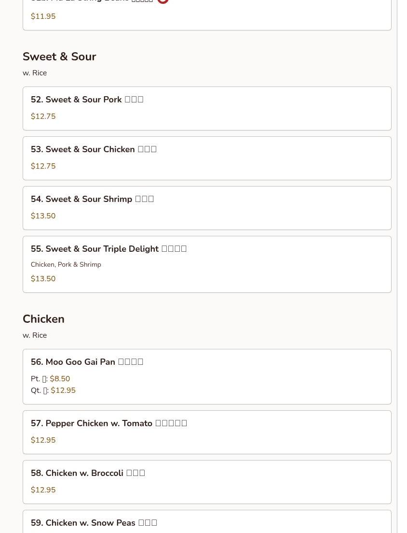Select 53. Sweet & Sour Chicken
This screenshot has height=533, width=407.
(94, 149)
